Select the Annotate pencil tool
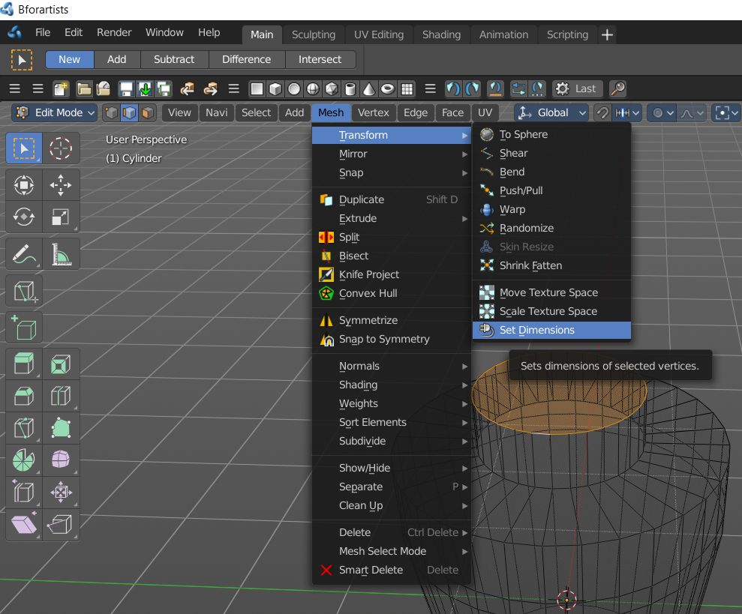The image size is (742, 614). (x=24, y=256)
